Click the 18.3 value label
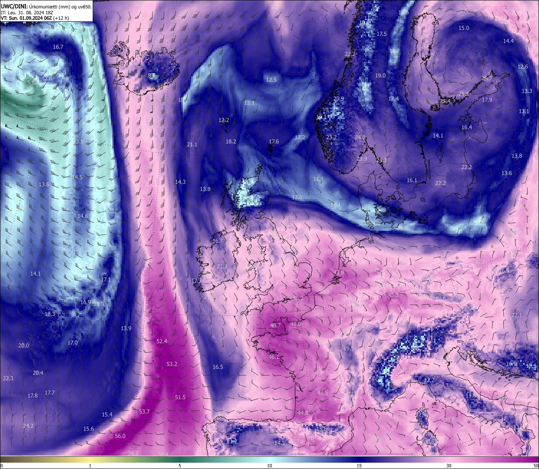 50,314
